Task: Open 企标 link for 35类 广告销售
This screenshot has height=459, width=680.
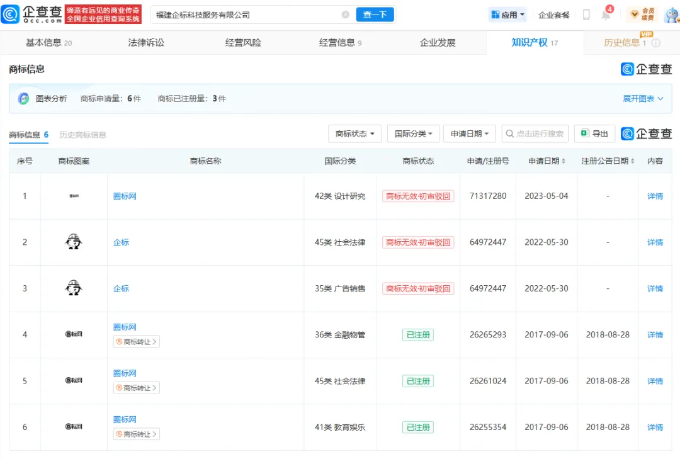Action: (x=121, y=288)
